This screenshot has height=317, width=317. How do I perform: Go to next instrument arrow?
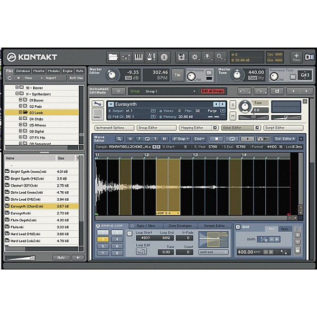(306, 91)
